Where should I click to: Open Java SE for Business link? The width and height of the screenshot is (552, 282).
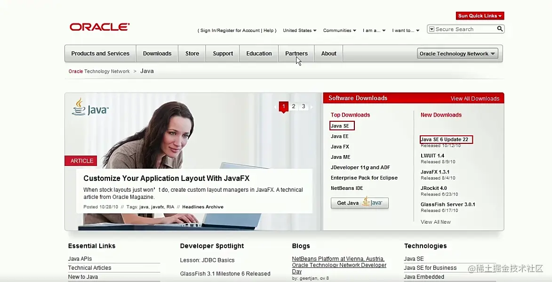[430, 268]
